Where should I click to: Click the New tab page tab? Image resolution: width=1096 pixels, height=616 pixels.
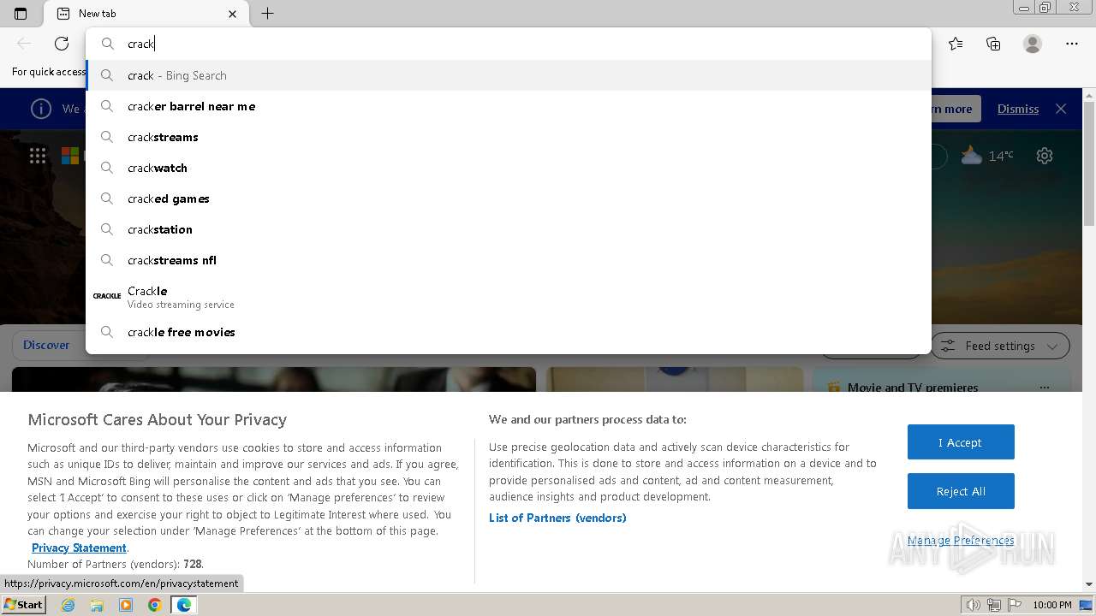(x=146, y=14)
